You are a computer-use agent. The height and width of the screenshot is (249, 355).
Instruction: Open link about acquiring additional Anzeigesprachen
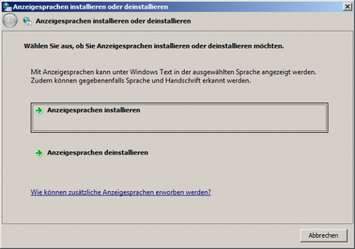point(121,192)
